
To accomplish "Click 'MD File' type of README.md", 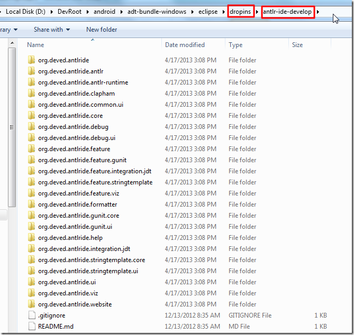I will click(239, 326).
